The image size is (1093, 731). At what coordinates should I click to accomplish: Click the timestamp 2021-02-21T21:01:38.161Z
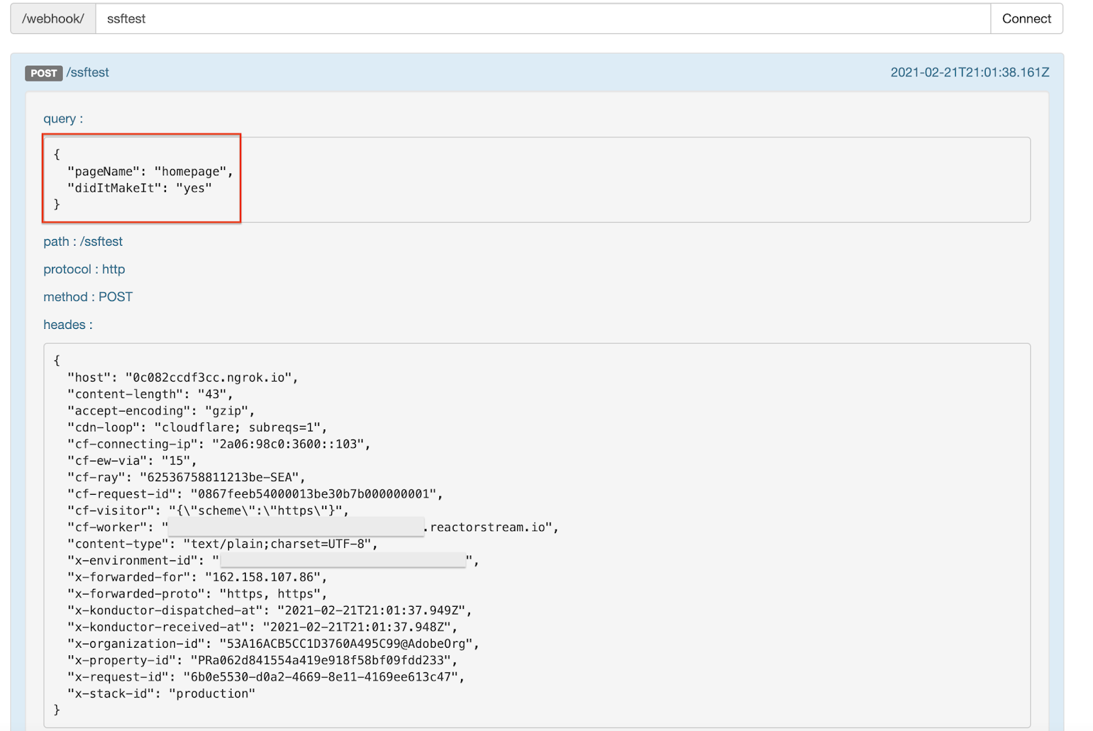coord(969,72)
